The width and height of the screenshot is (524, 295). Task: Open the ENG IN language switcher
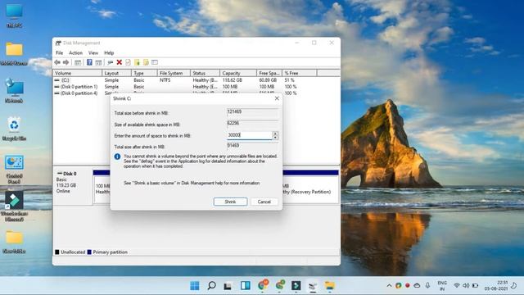[442, 286]
